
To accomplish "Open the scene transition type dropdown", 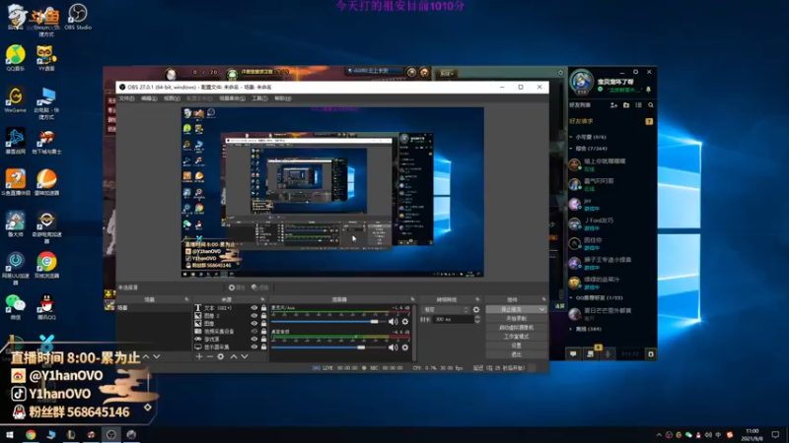I will tap(445, 310).
